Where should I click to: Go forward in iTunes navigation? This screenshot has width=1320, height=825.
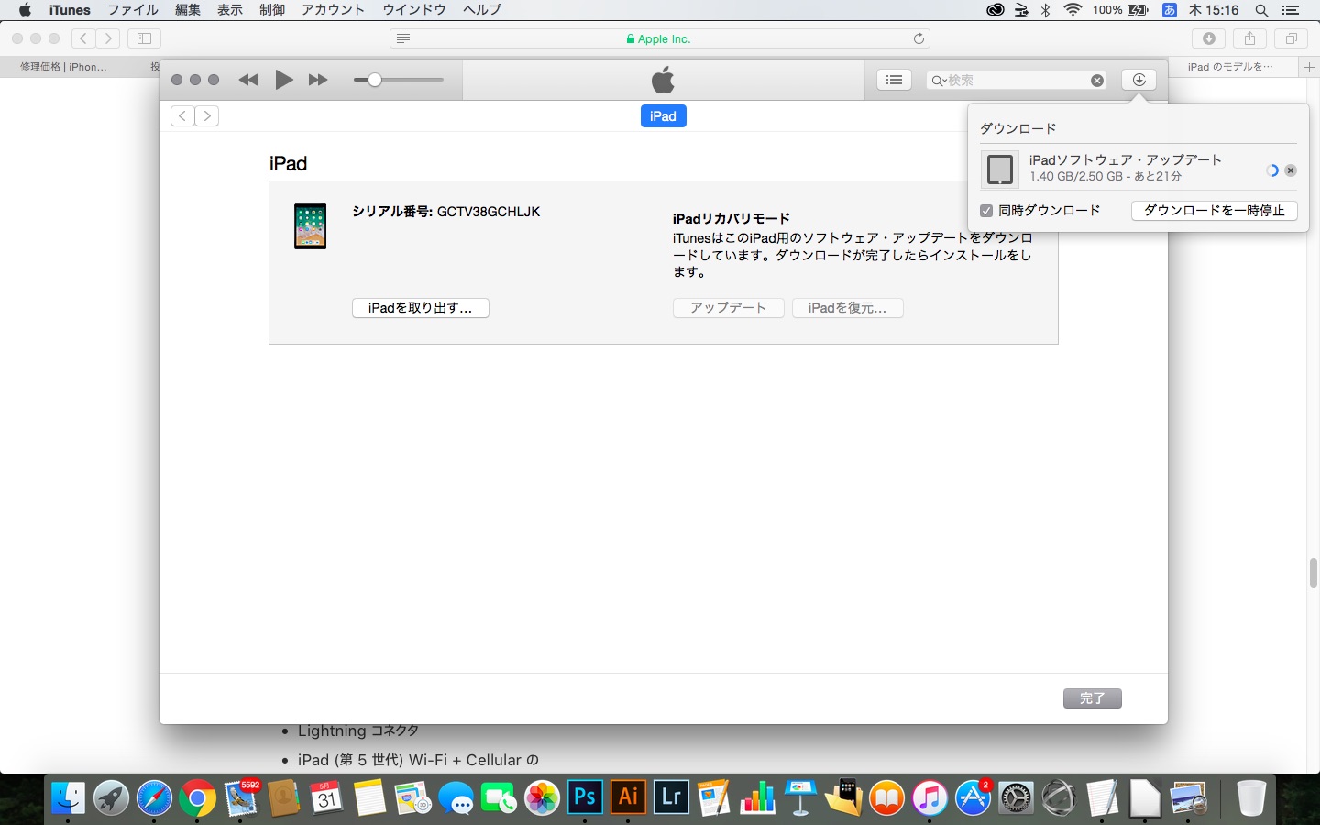207,115
